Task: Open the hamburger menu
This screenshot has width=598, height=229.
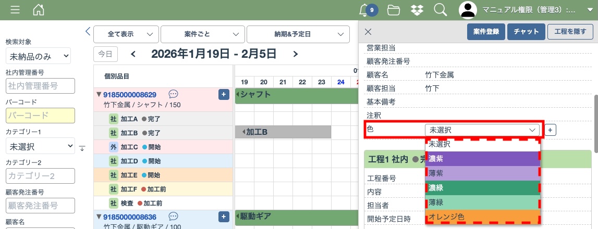Action: 15,10
